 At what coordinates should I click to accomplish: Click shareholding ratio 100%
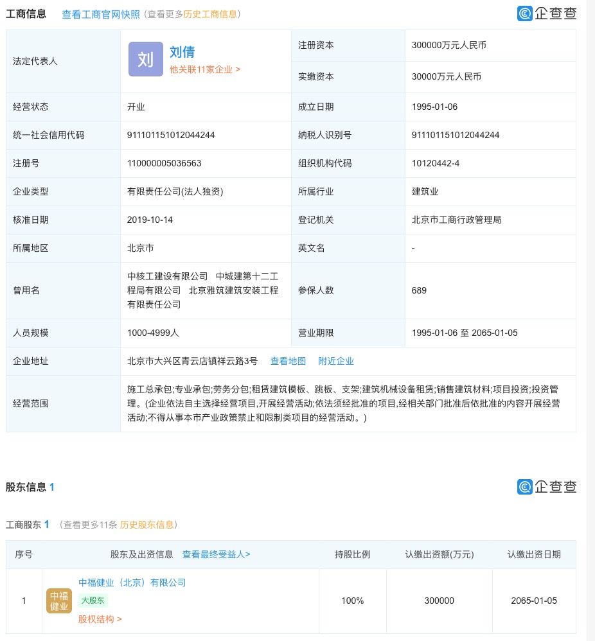point(353,601)
